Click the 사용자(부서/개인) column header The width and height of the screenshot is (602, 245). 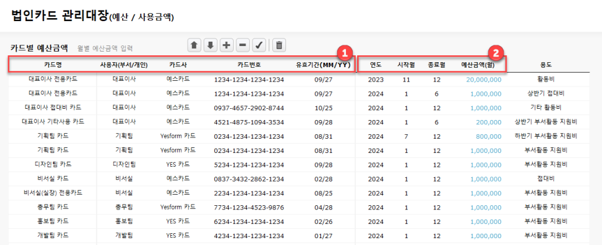coord(124,65)
